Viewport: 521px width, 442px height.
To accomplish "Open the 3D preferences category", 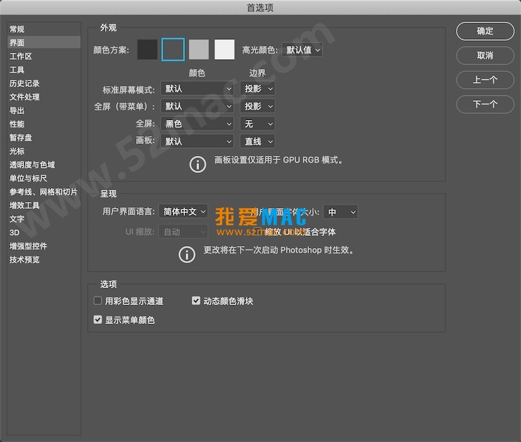I will click(44, 233).
